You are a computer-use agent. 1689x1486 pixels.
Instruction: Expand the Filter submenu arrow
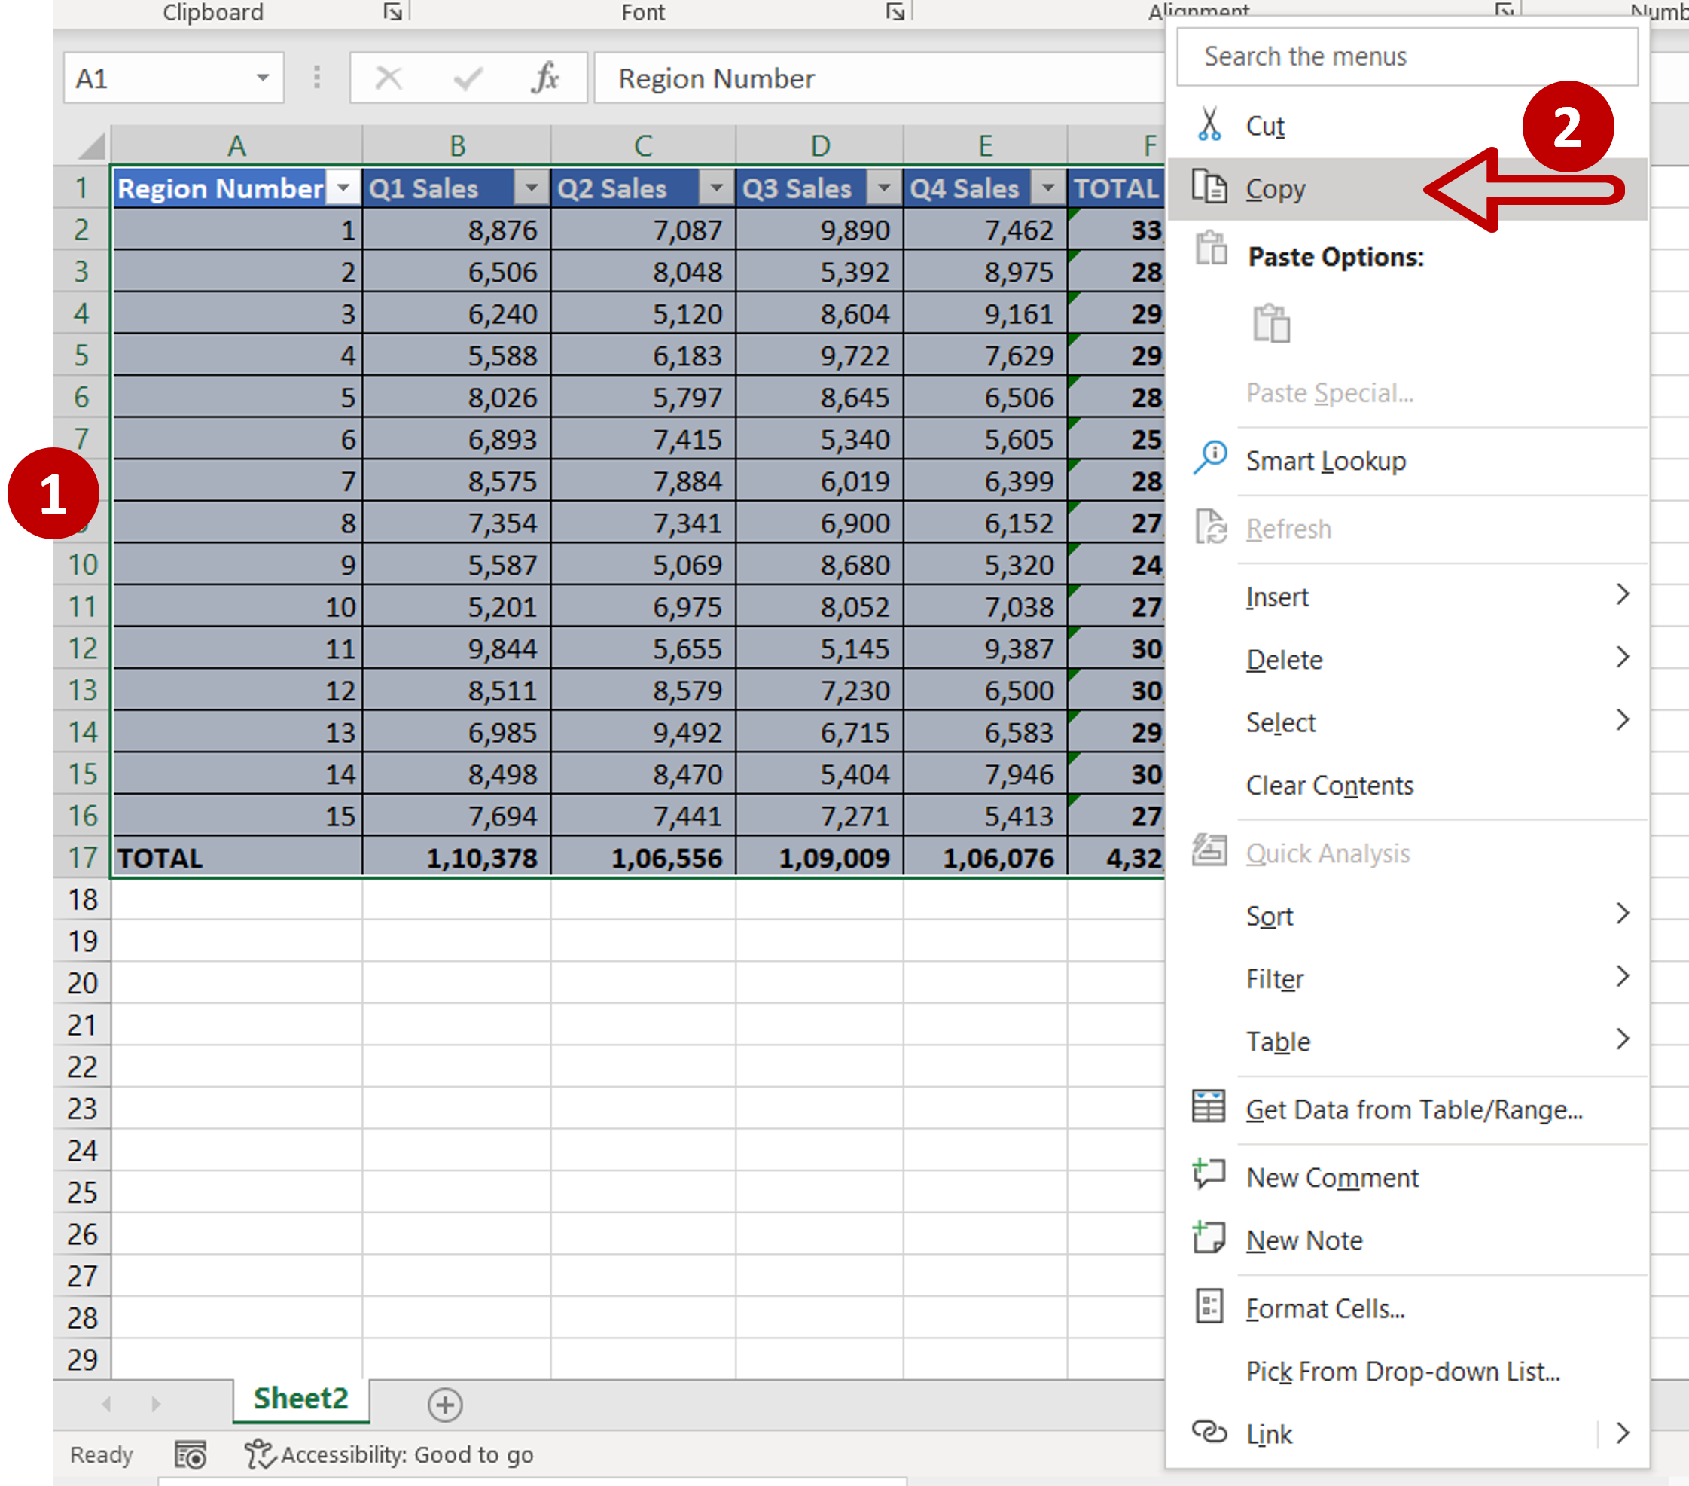pos(1622,976)
